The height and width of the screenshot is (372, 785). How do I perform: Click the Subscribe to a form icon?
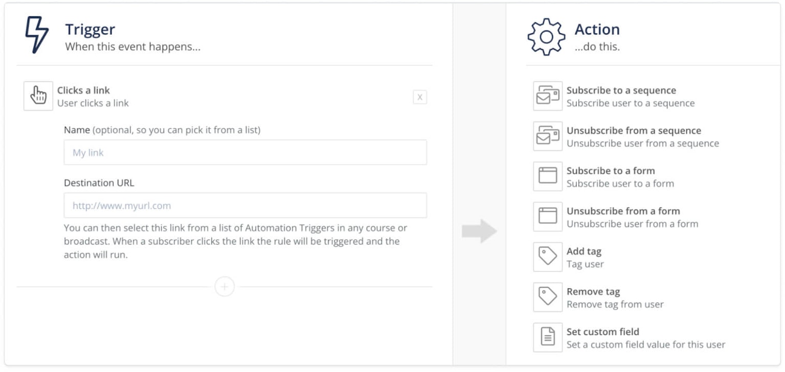click(x=547, y=176)
